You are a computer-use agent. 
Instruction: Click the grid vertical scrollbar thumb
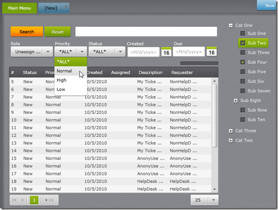click(x=214, y=116)
